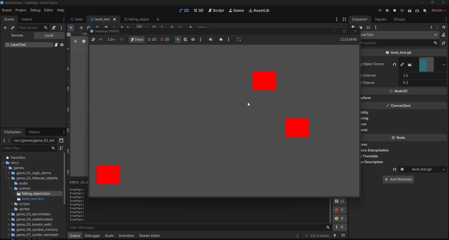The image size is (449, 240).
Task: Open the Editor menu
Action: tap(49, 10)
